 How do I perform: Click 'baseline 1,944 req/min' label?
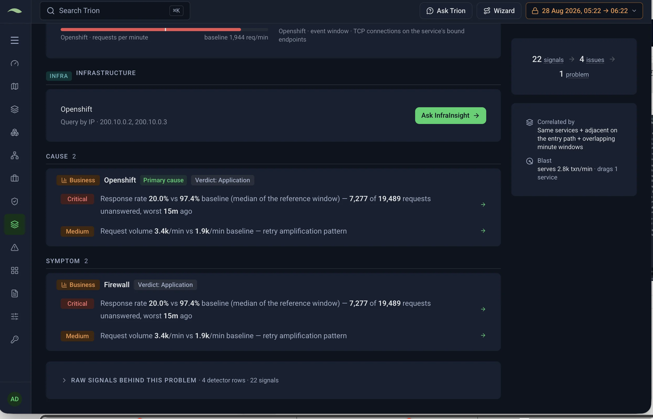[x=236, y=37]
